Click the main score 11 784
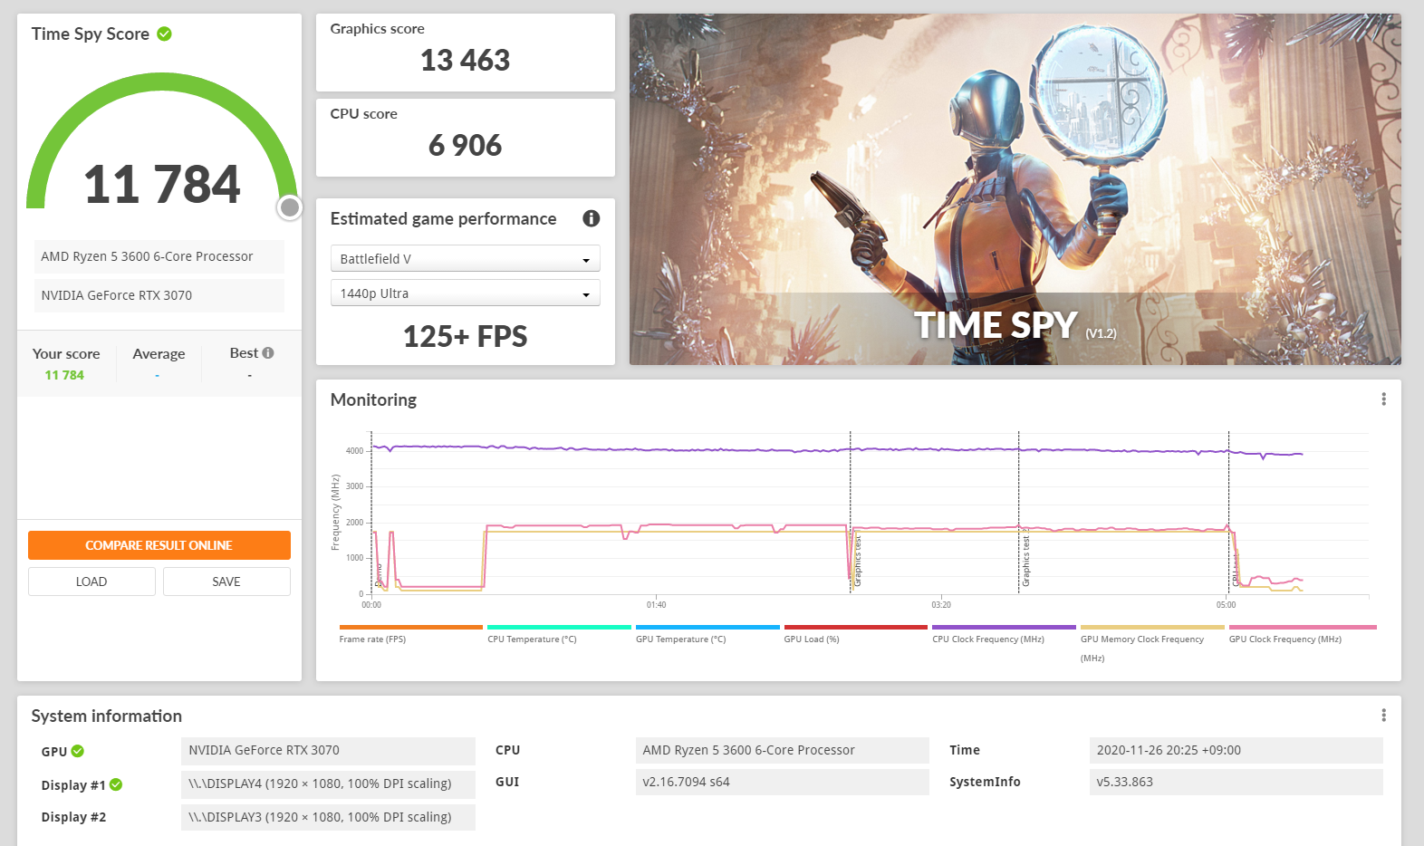 pos(162,185)
